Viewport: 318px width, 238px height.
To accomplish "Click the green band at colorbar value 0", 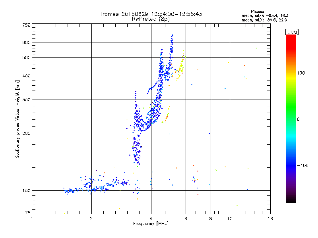I will (291, 119).
